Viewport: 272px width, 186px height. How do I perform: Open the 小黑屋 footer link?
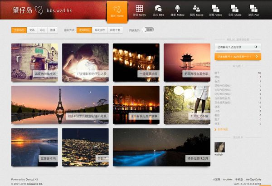point(217,179)
